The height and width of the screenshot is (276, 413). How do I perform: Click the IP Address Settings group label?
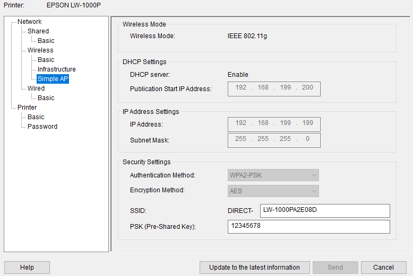[x=151, y=112]
